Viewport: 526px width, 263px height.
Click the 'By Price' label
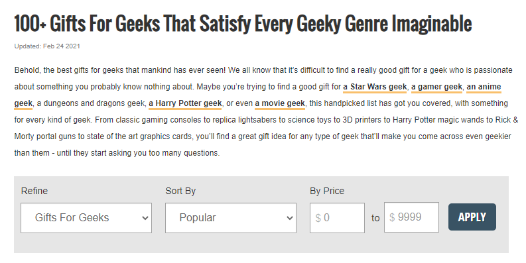(x=327, y=191)
